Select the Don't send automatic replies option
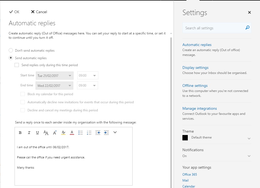Image resolution: width=260 pixels, height=188 pixels. point(10,50)
